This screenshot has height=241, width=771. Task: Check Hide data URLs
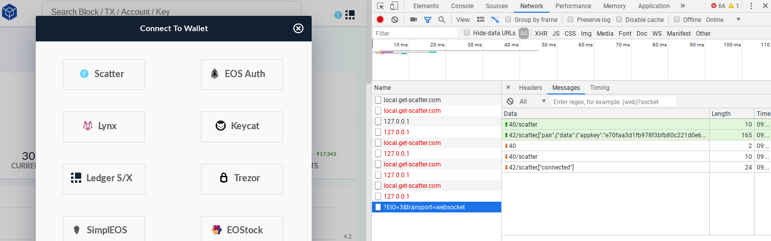click(466, 33)
